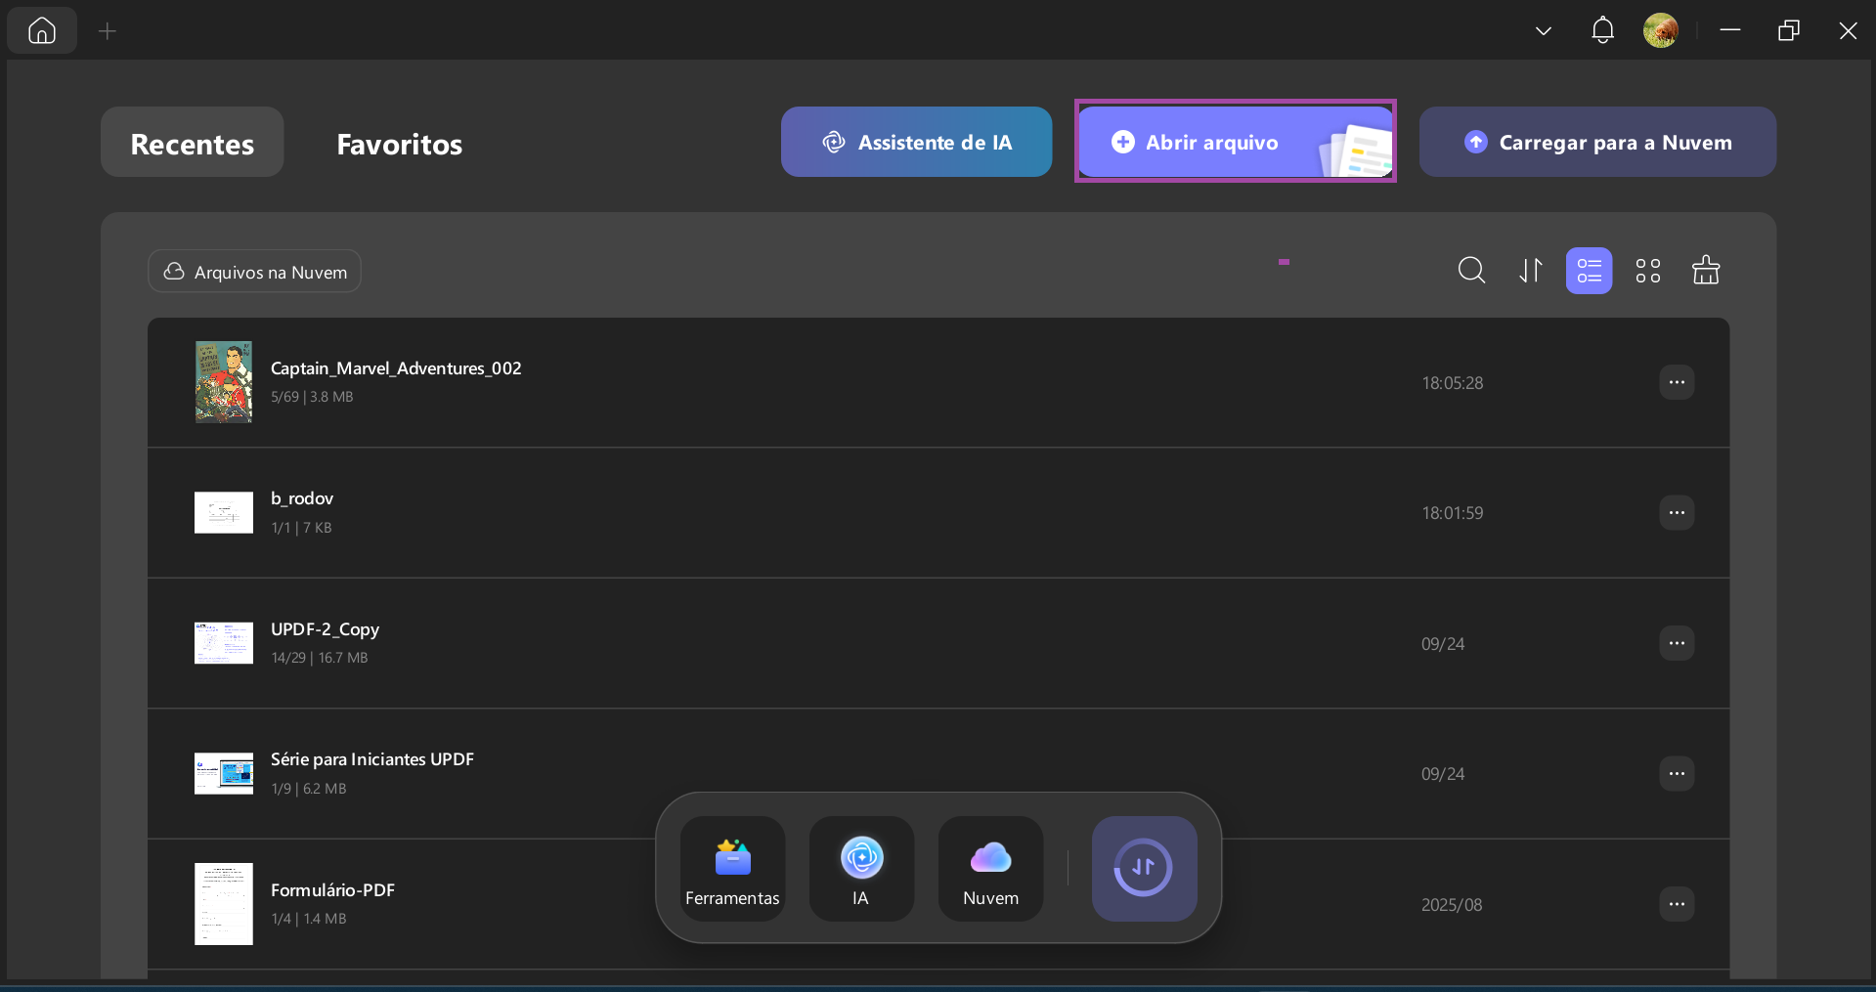Go to the Home tab icon
1876x992 pixels.
point(42,31)
